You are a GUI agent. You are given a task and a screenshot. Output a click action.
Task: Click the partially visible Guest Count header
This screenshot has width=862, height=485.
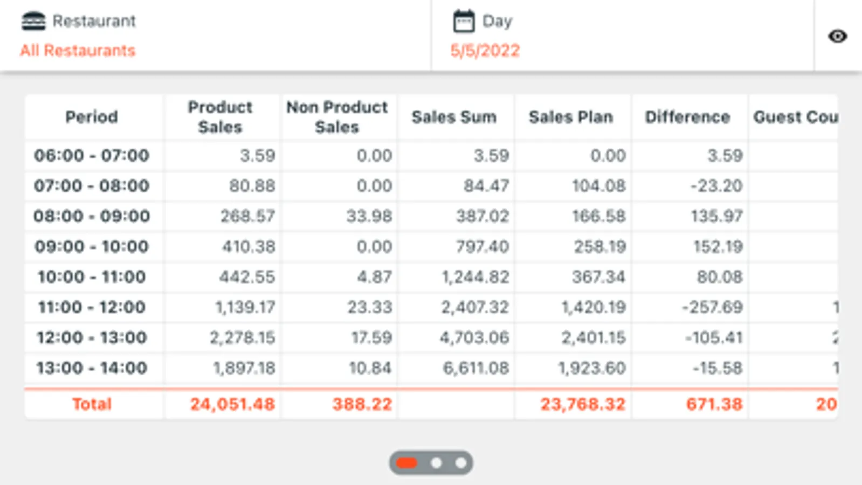[x=795, y=117]
